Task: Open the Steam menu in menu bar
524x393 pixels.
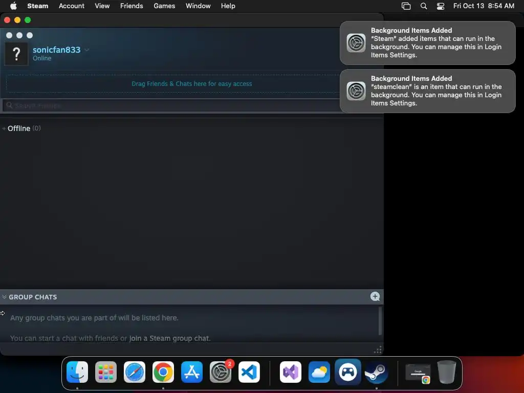Action: point(38,6)
